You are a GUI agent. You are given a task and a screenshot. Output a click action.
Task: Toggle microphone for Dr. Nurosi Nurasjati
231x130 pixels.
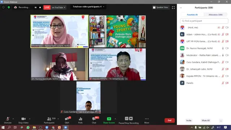pyautogui.click(x=223, y=48)
